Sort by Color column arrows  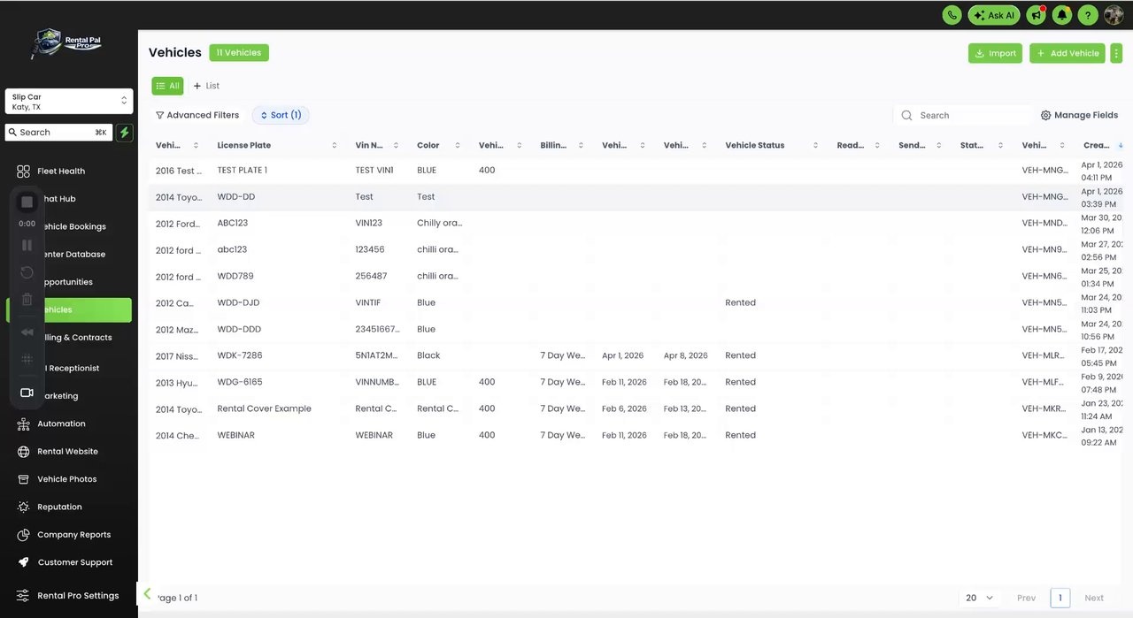click(x=458, y=146)
